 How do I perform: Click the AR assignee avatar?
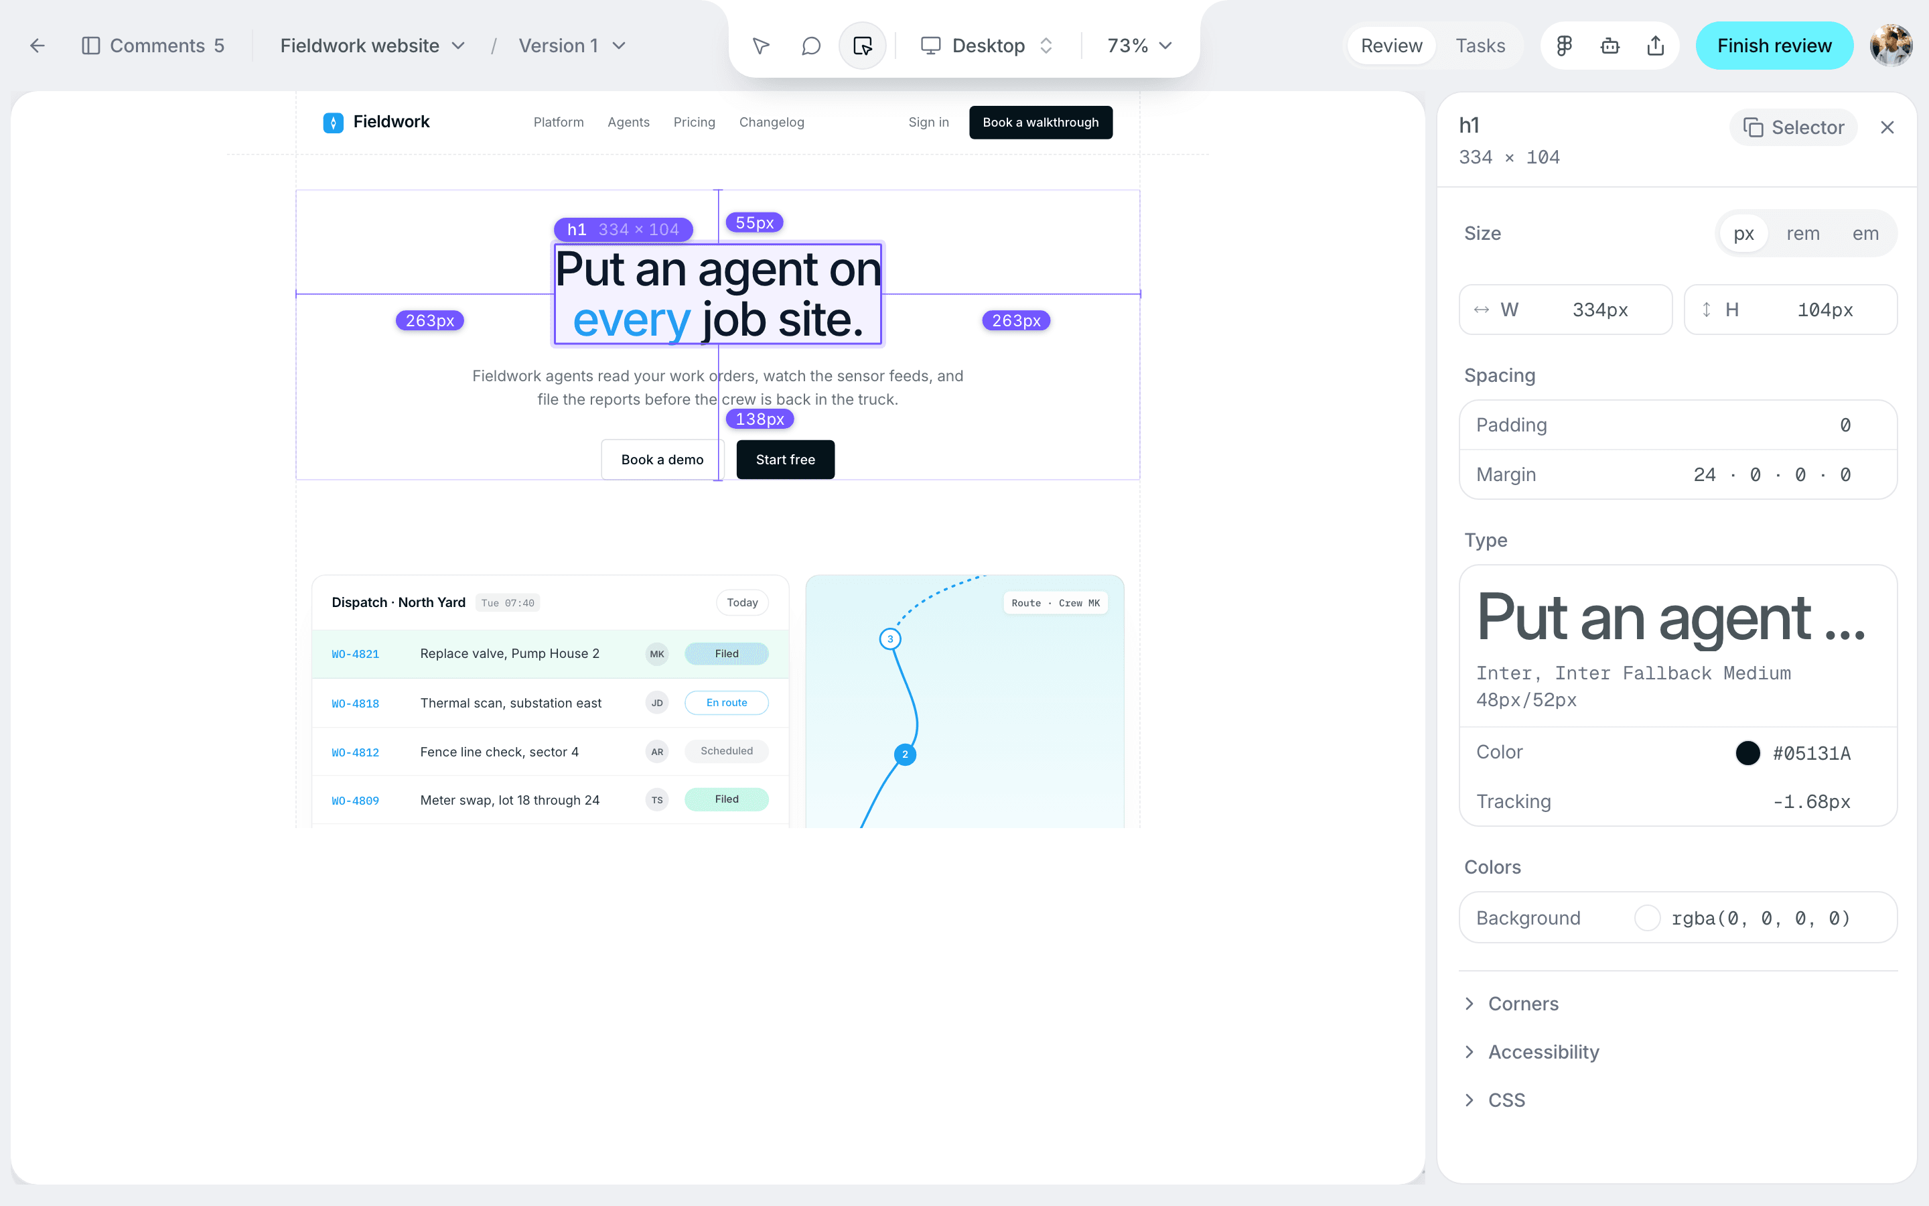coord(657,751)
